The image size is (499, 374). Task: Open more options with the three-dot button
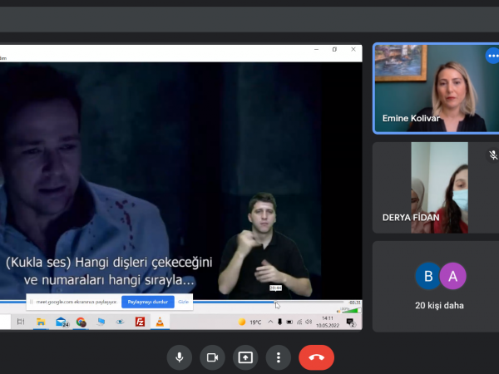tap(279, 357)
